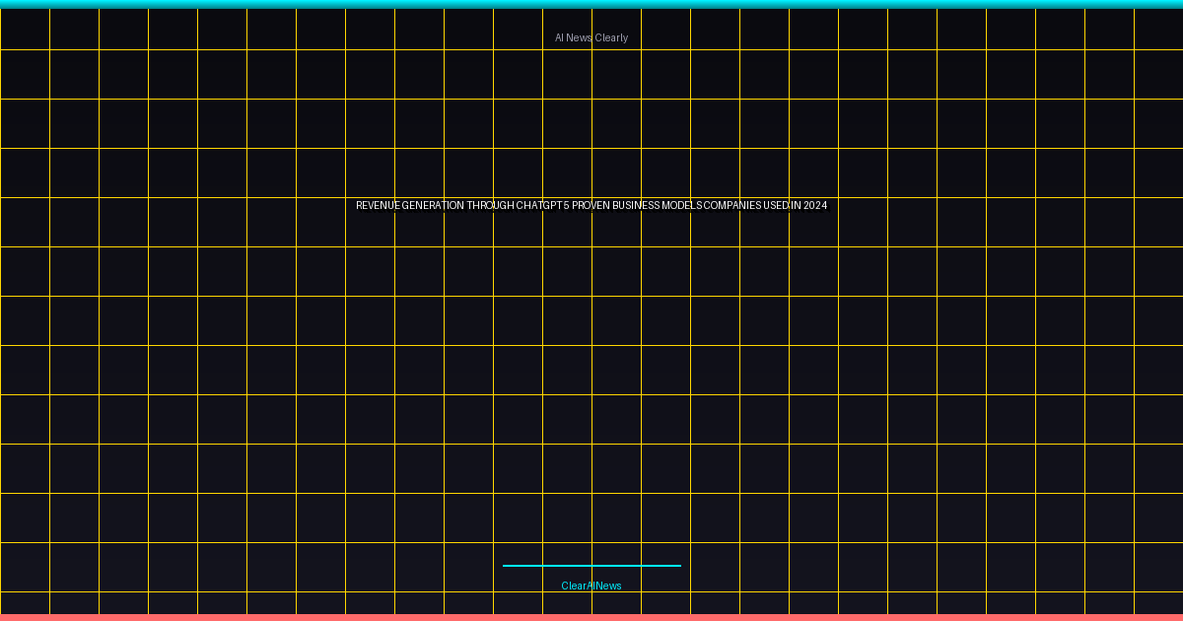Click the word "BUSINESS" in the headline
Viewport: 1183px width, 621px height.
click(636, 206)
